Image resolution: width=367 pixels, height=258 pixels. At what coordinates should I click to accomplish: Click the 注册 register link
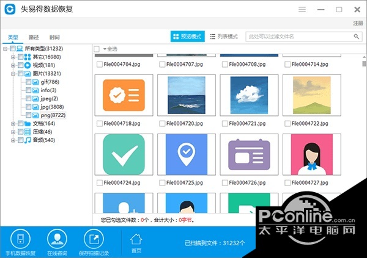(358, 23)
